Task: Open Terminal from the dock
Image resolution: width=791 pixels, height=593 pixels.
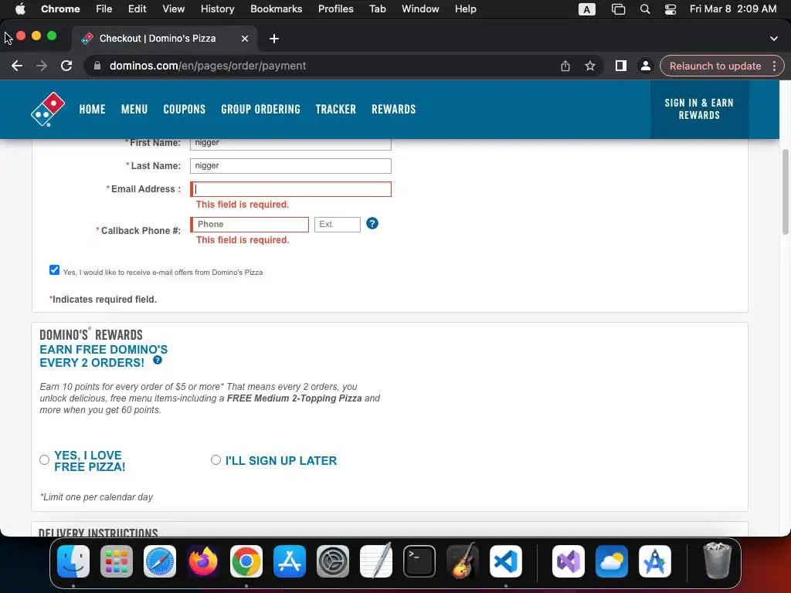Action: (x=419, y=561)
